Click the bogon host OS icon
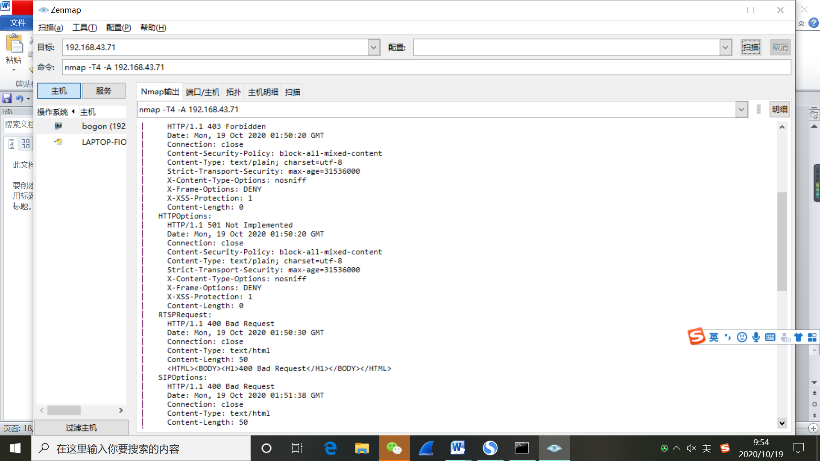 59,126
